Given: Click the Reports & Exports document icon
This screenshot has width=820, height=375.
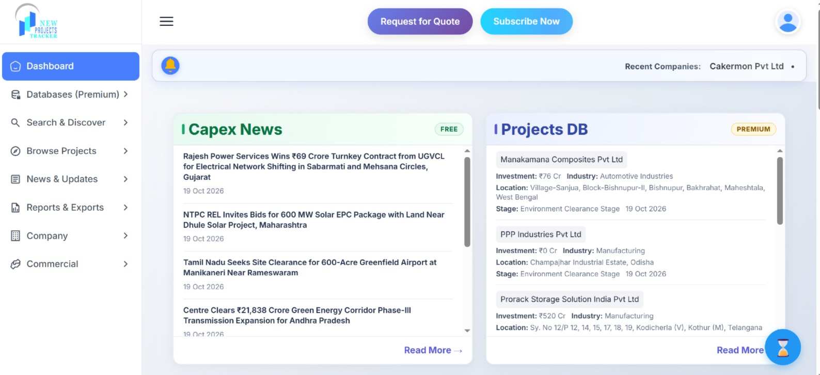Looking at the screenshot, I should [x=15, y=208].
